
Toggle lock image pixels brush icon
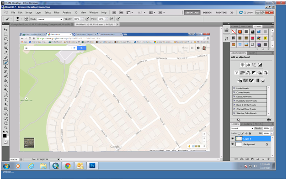[243, 133]
